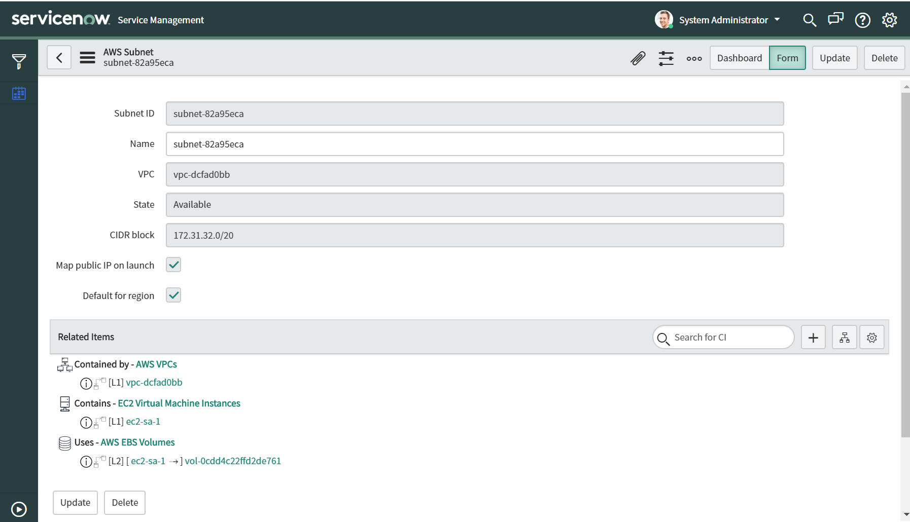
Task: Click the Contains server icon
Action: (65, 403)
